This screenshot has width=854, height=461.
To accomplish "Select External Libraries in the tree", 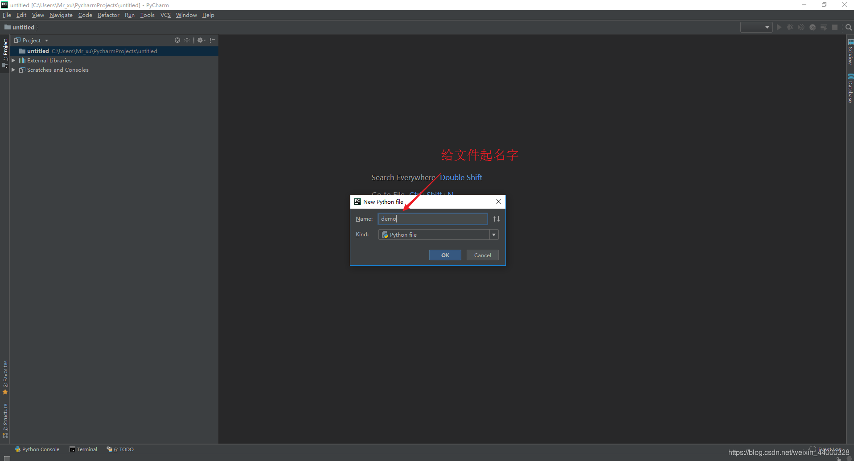I will point(49,61).
